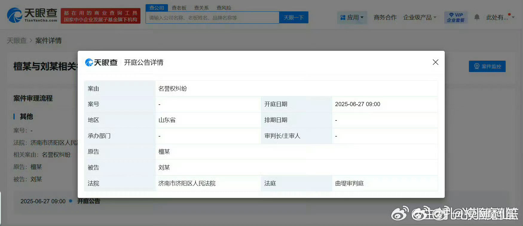
Task: Click the 案件监控 button
Action: click(x=487, y=66)
